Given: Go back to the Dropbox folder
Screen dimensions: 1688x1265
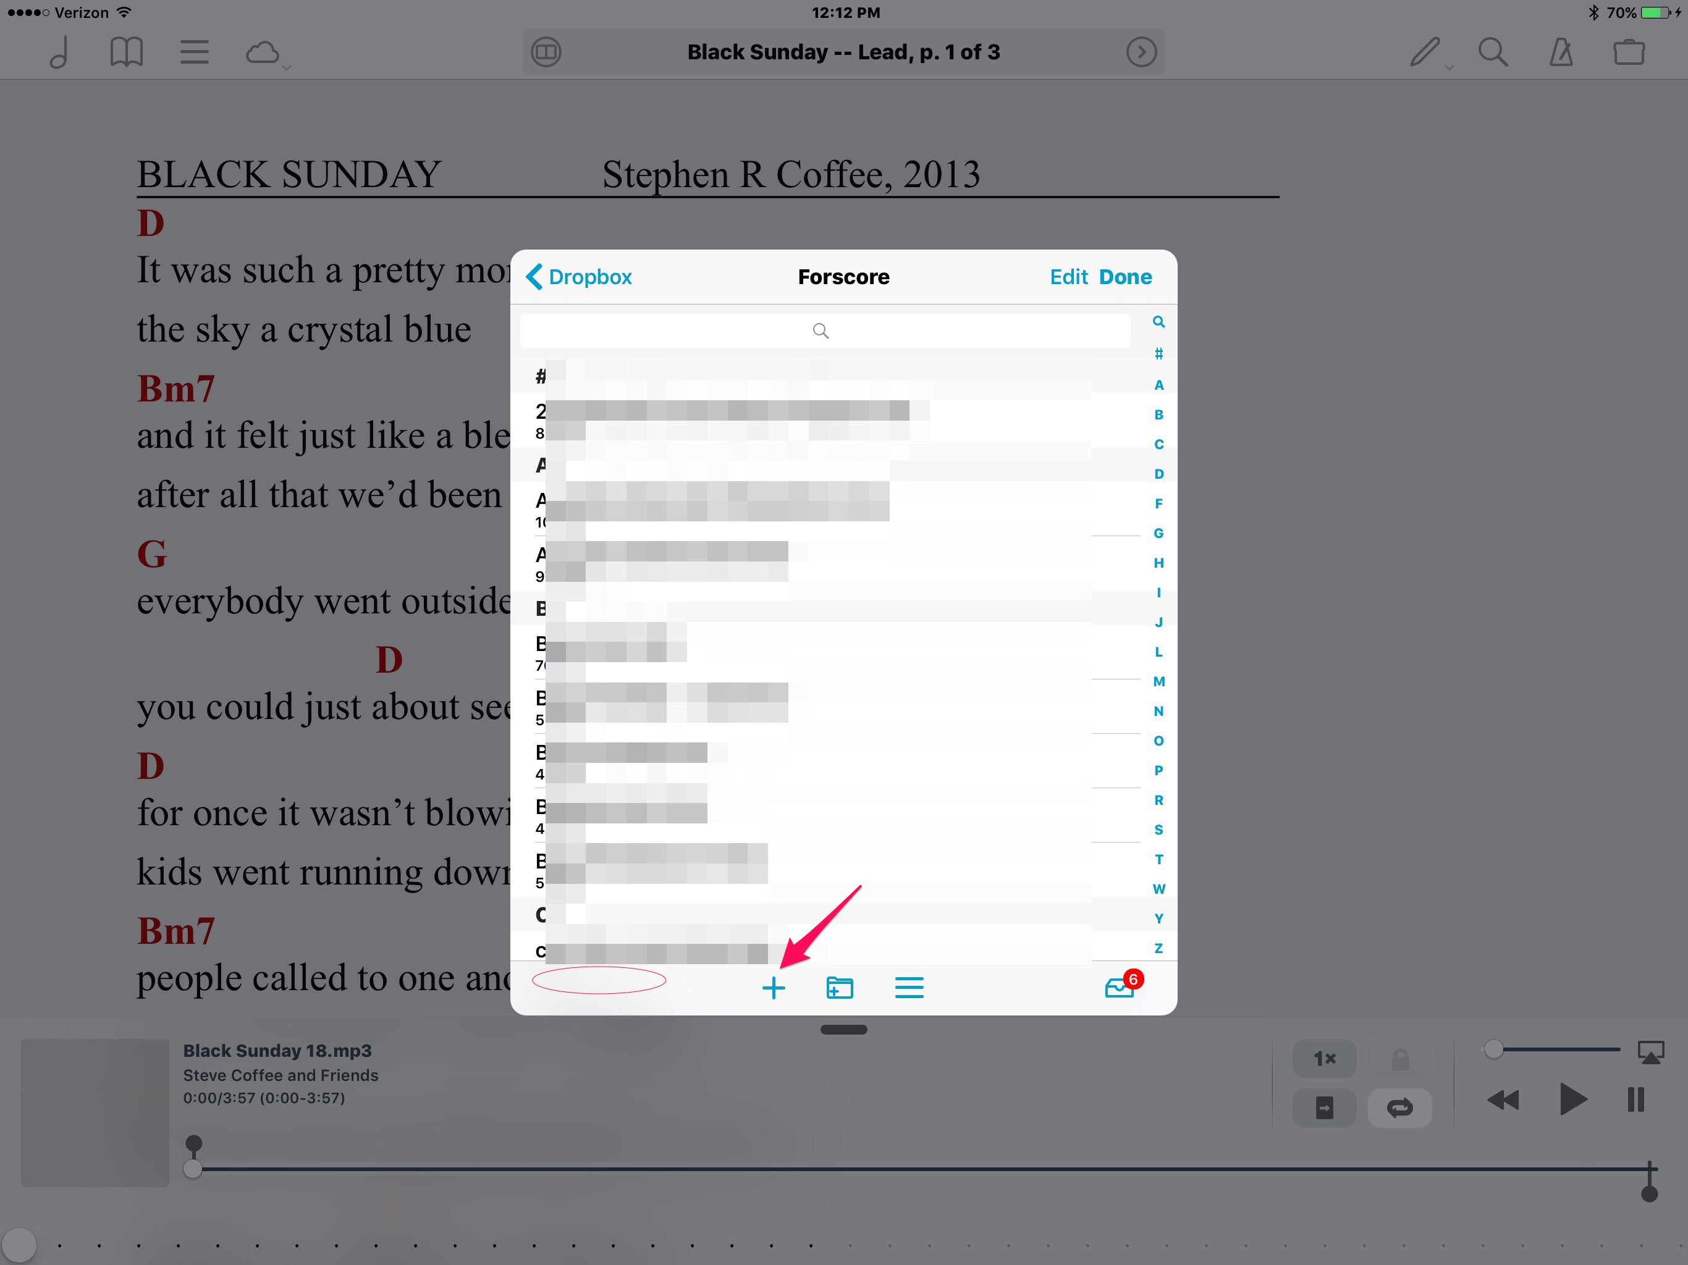Looking at the screenshot, I should 579,277.
